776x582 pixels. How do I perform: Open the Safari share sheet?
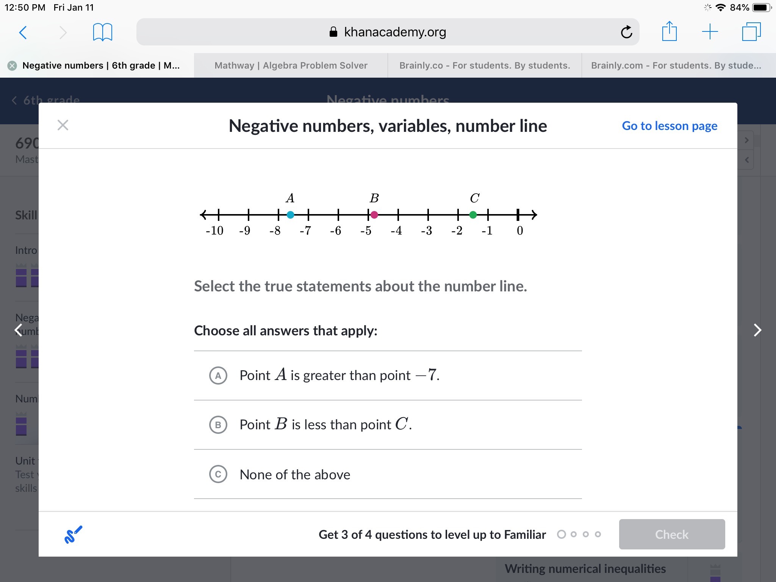coord(669,31)
